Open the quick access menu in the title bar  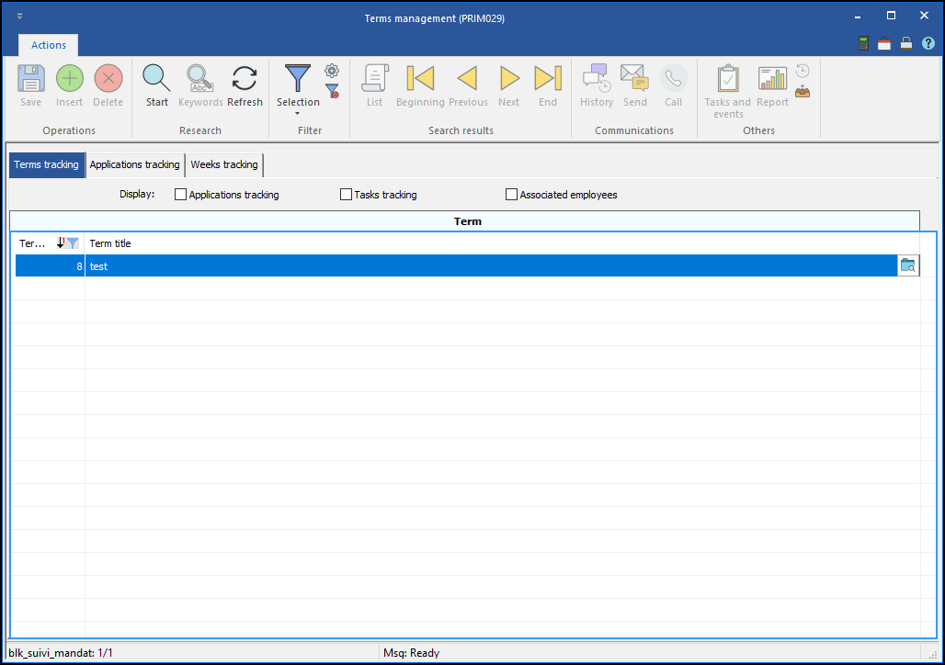click(x=20, y=17)
